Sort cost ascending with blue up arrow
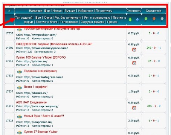 coord(137,19)
